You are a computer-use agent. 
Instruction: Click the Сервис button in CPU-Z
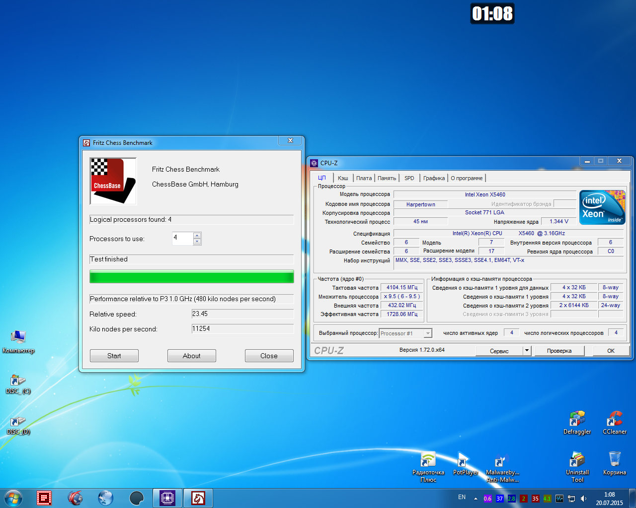coord(499,351)
